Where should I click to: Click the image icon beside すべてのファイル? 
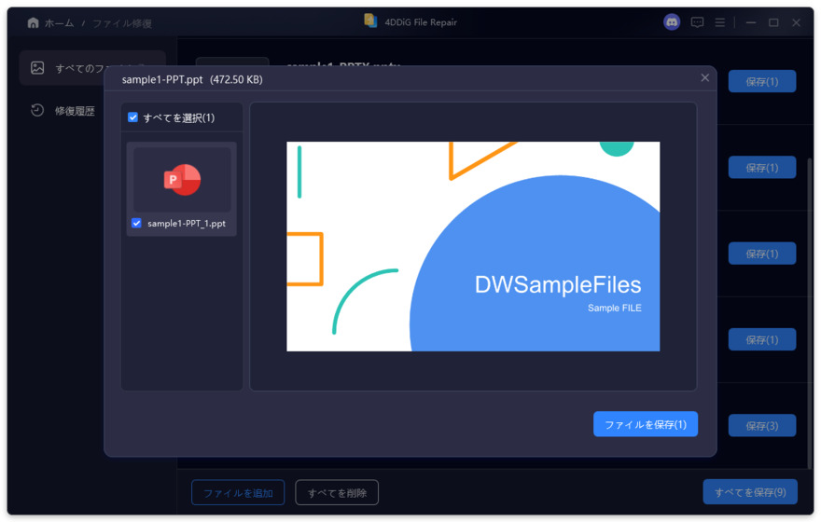tap(37, 68)
